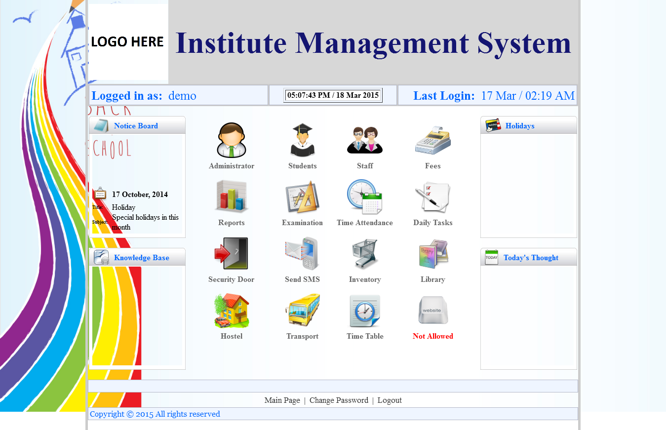Select the Today's Thought panel heading
The height and width of the screenshot is (430, 666).
[x=531, y=258]
